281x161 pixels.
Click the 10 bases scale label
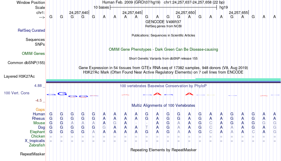coord(101,7)
